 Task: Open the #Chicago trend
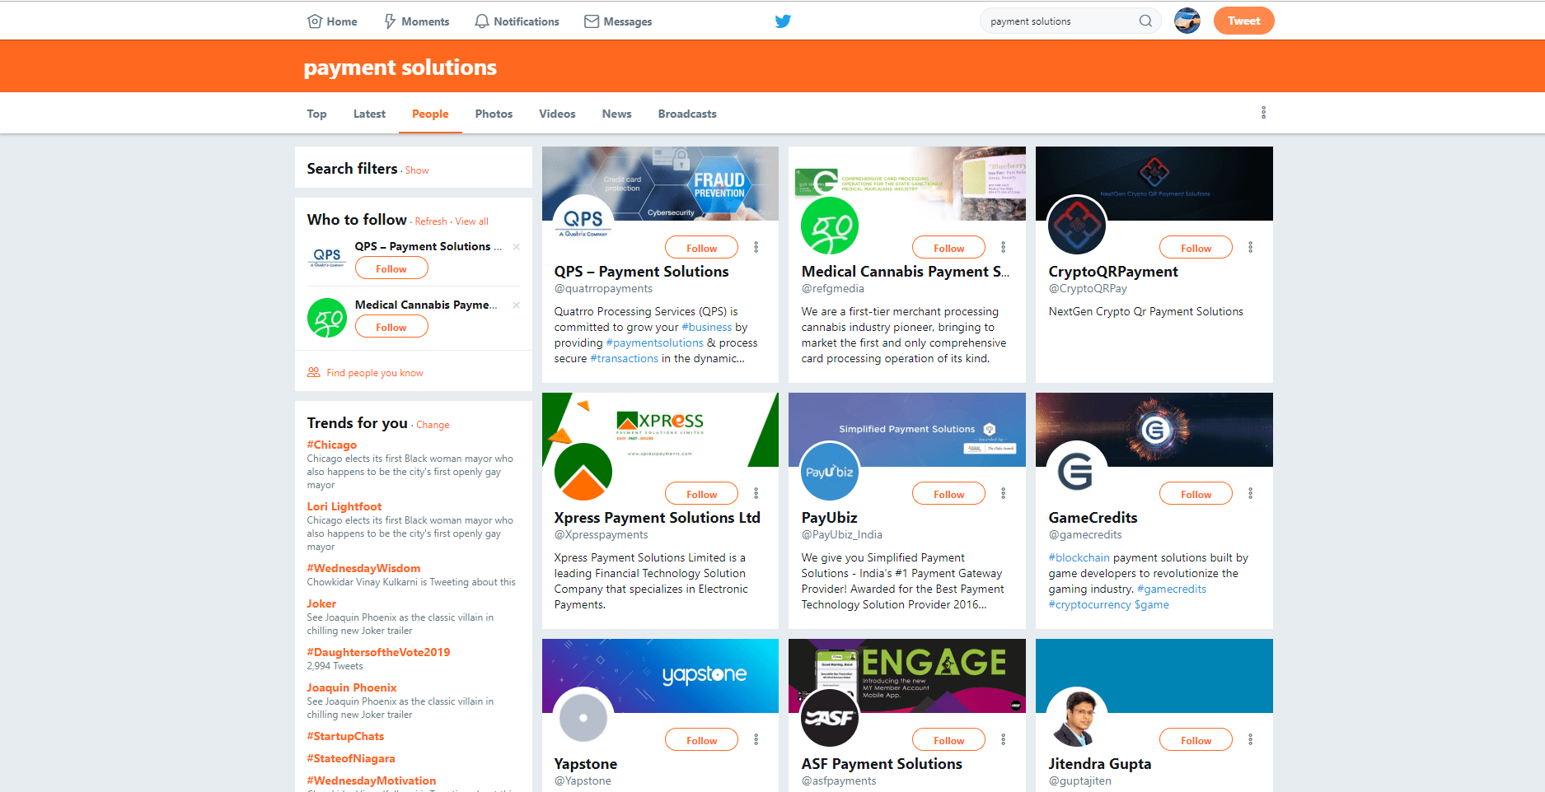(332, 445)
